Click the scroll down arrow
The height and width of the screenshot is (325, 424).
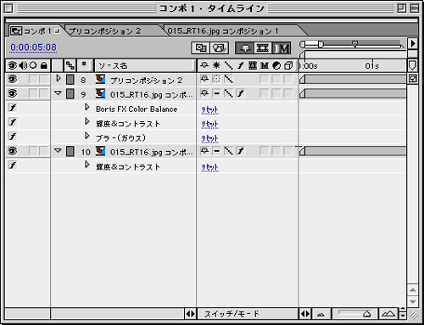(413, 302)
